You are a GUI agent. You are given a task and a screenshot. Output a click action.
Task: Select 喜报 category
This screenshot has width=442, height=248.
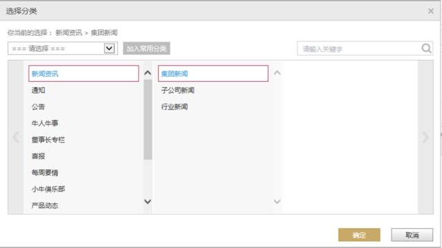[x=39, y=156]
